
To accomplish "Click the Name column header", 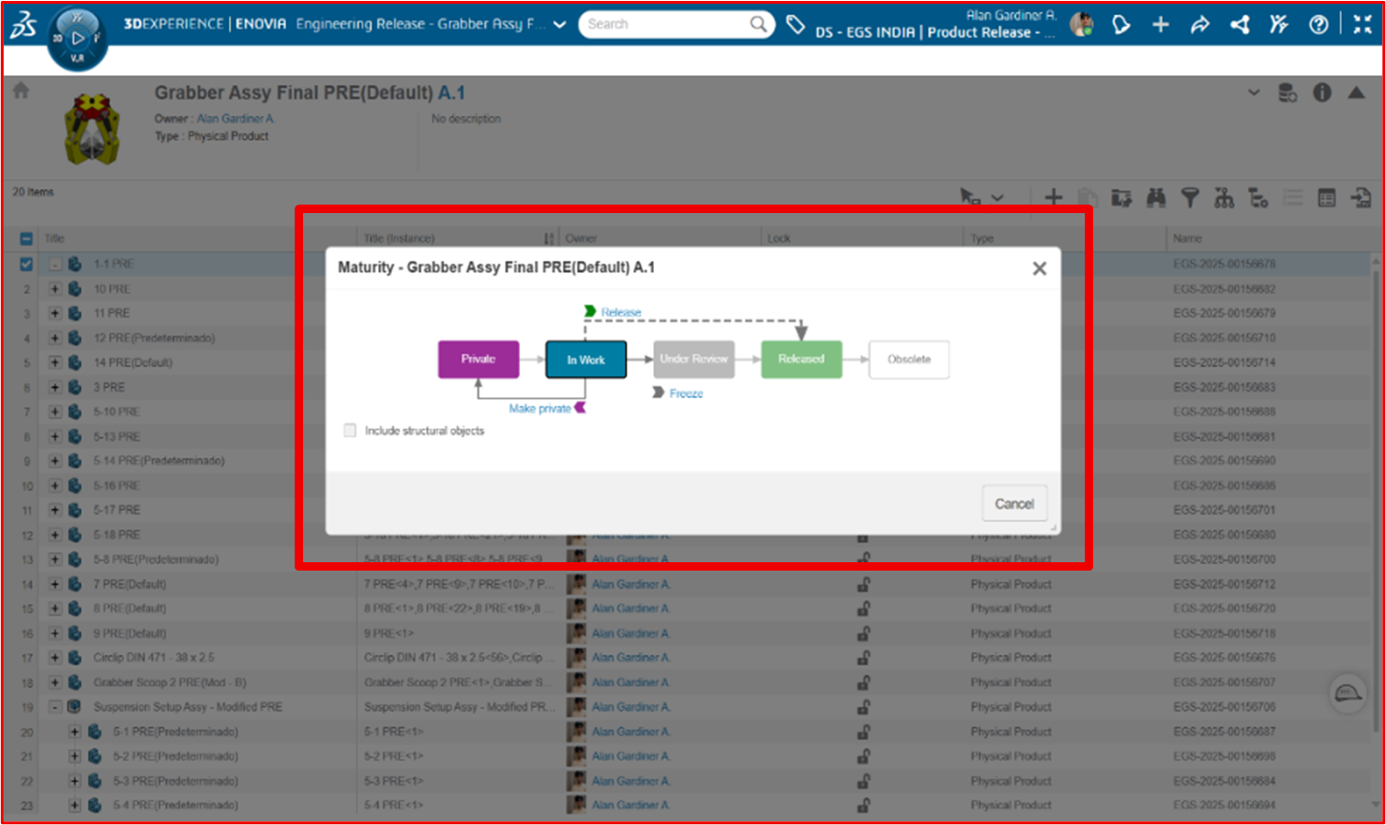I will 1187,238.
